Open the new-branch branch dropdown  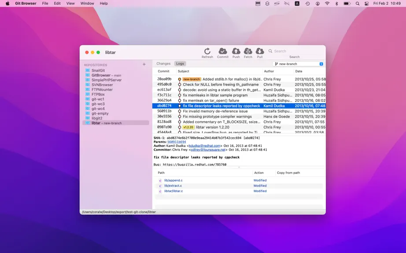299,64
